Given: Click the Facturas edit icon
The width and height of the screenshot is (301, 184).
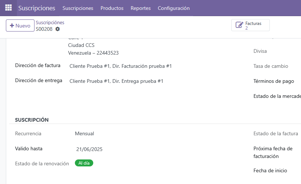Looking at the screenshot, I should (239, 25).
